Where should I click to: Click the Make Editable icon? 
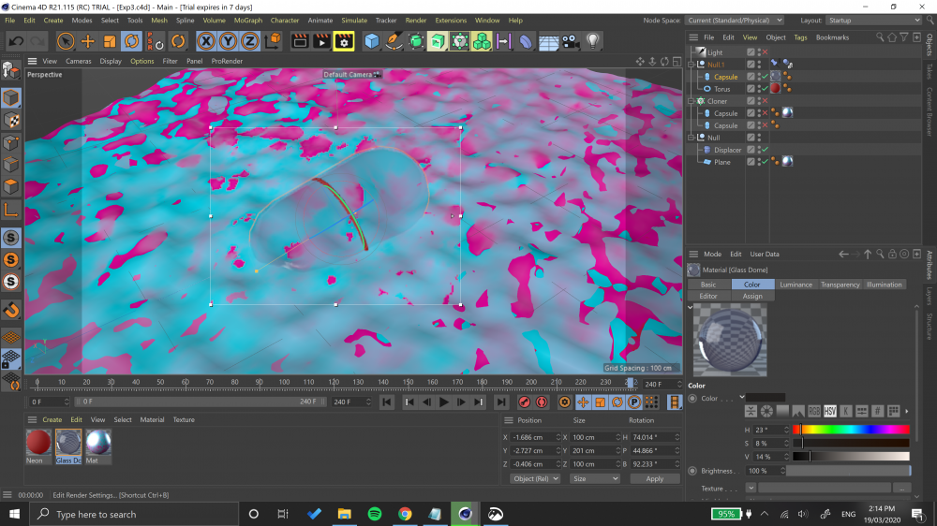[x=10, y=70]
